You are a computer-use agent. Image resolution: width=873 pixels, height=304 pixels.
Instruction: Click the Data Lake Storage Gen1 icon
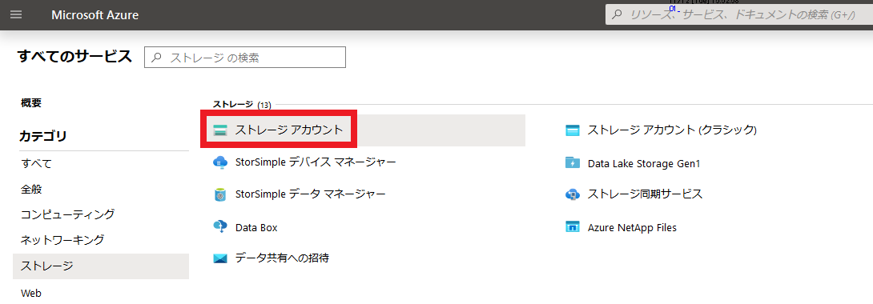tap(573, 163)
